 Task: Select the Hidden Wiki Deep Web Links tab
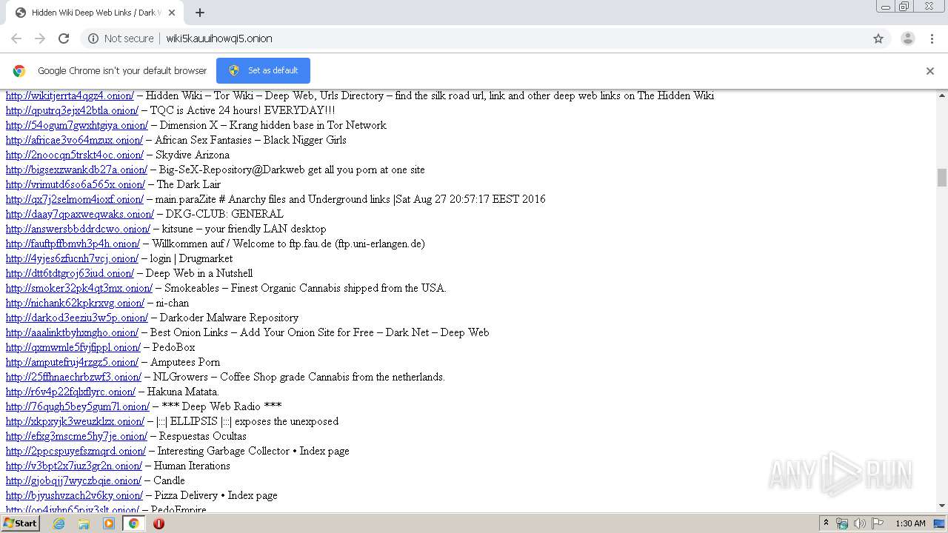tap(95, 13)
